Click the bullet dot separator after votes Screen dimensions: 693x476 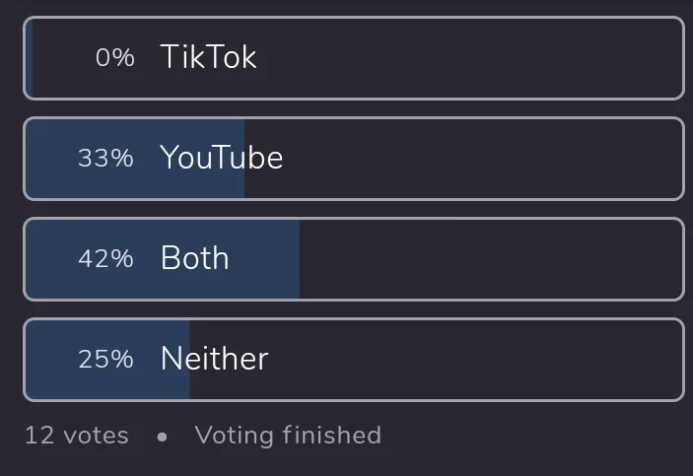(x=163, y=438)
